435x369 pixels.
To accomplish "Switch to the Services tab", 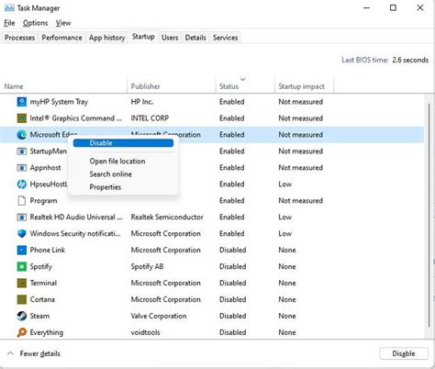I will click(226, 38).
